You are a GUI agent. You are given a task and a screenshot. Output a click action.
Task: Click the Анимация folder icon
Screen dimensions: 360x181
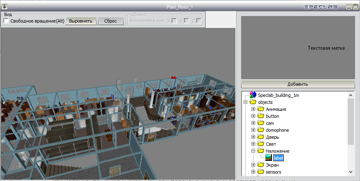pyautogui.click(x=261, y=109)
